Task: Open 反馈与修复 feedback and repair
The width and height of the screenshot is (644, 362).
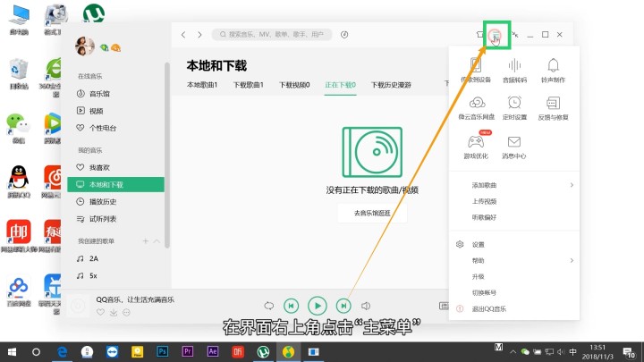Action: [x=553, y=107]
